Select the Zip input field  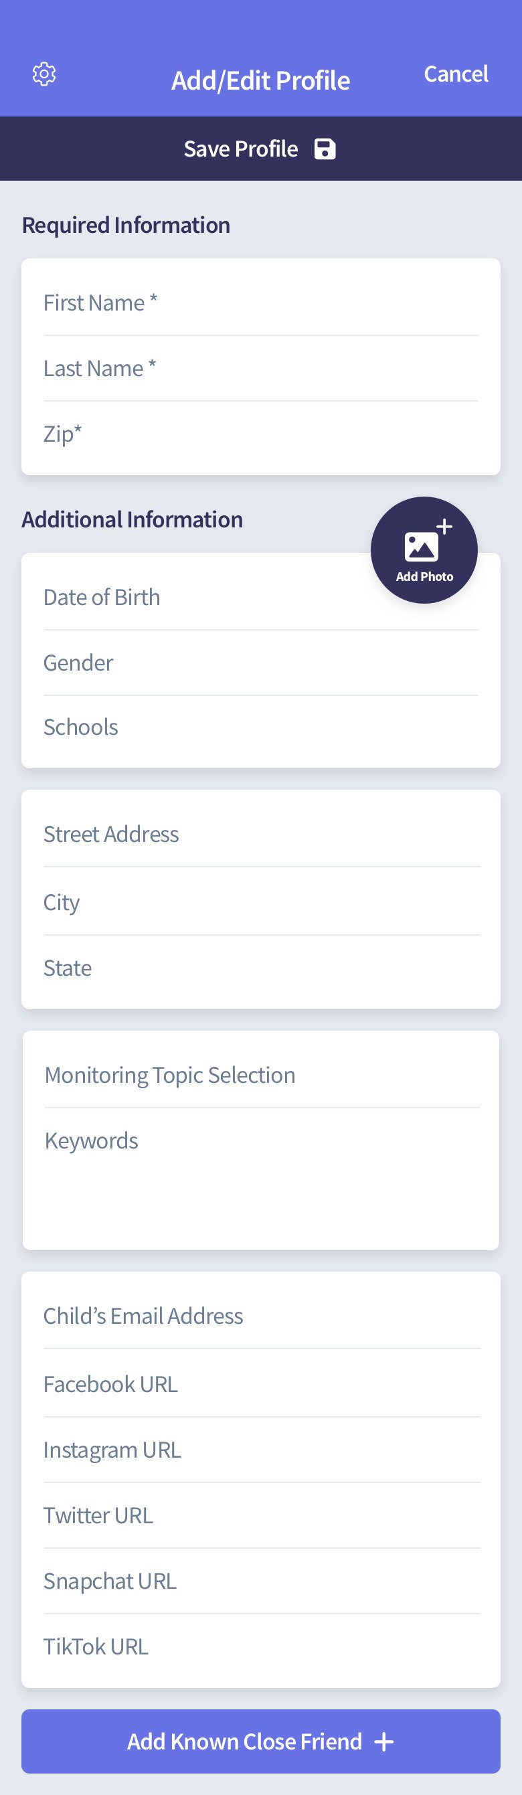(260, 434)
